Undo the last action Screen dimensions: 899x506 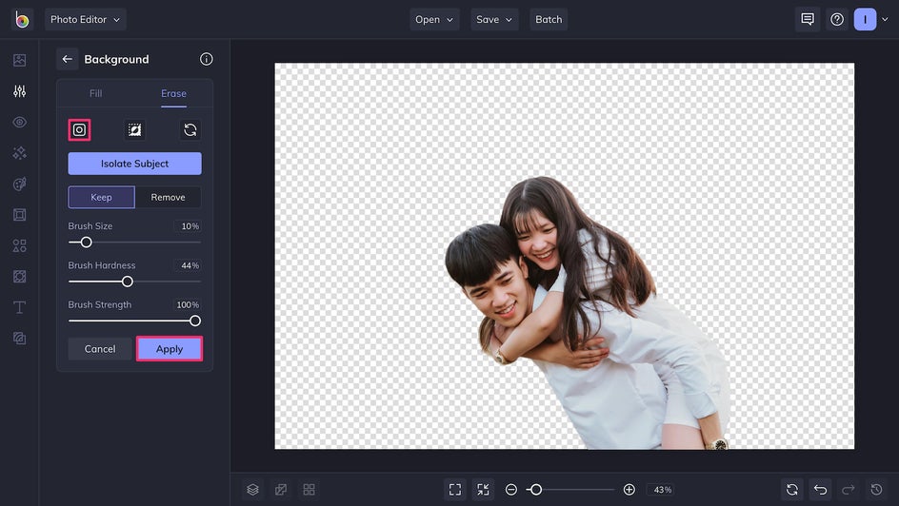[821, 490]
